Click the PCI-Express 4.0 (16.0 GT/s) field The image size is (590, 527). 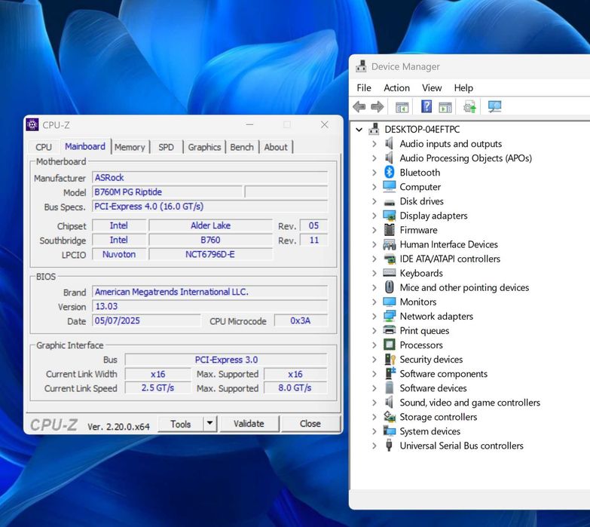[x=210, y=207]
